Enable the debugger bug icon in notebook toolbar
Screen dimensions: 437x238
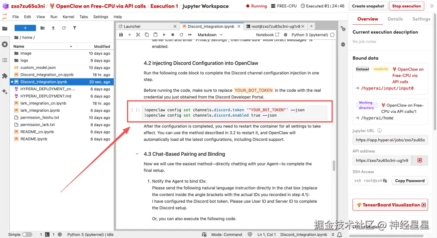click(285, 35)
